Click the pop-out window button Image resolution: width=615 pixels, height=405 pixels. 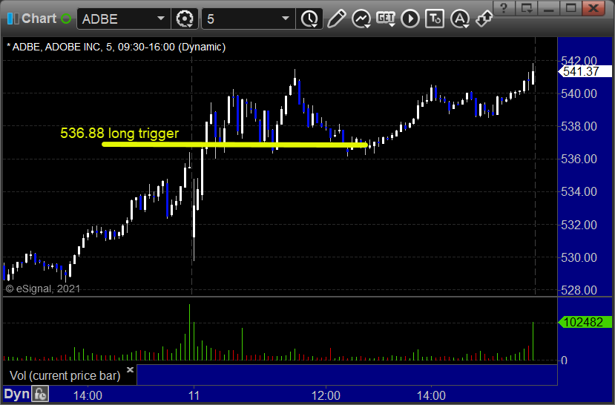[527, 8]
